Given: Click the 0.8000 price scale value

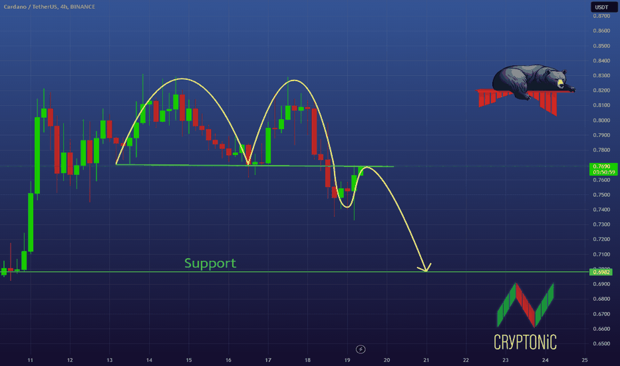Looking at the screenshot, I should [601, 120].
